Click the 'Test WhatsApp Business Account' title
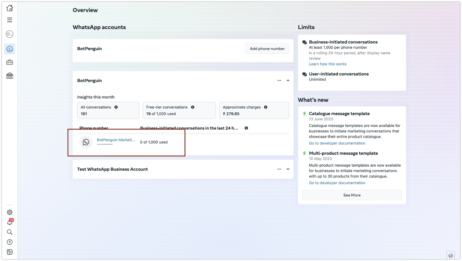This screenshot has width=462, height=261. coord(113,169)
